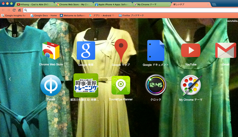
Task: Close the 新しいタブ tab
Action: coord(208,5)
